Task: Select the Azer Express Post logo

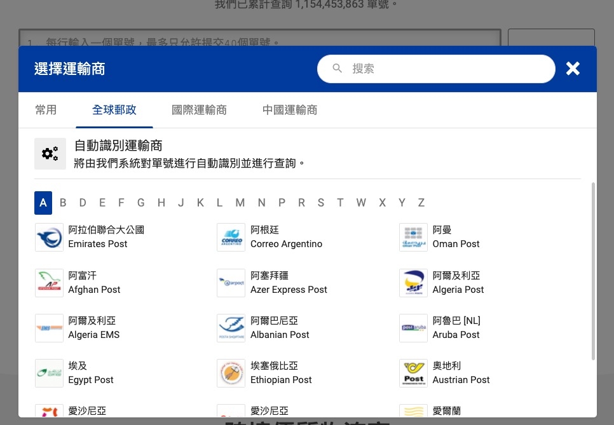Action: pyautogui.click(x=231, y=283)
